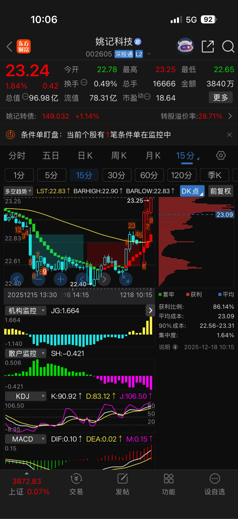Select the 120分 period option
The height and width of the screenshot is (519, 238).
coord(182,175)
